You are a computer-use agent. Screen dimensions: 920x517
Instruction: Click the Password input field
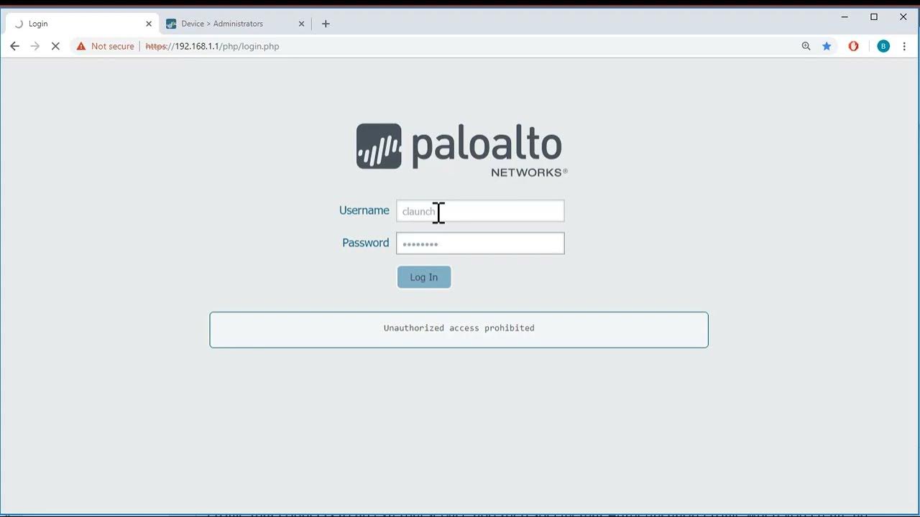(480, 243)
